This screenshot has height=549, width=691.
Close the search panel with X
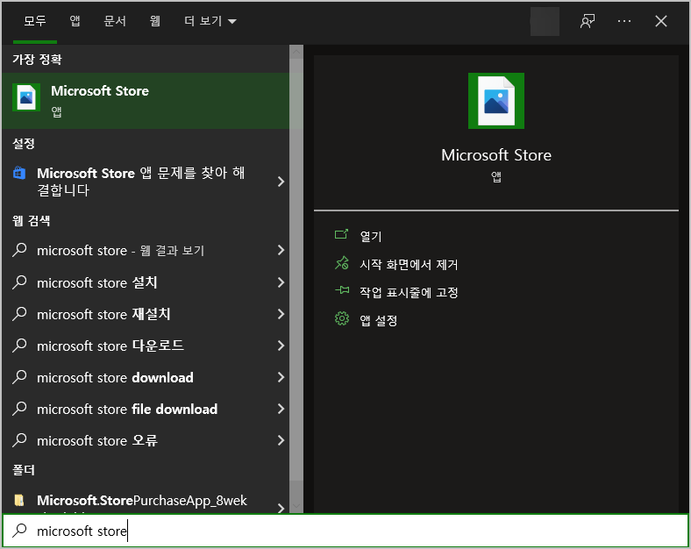coord(661,21)
